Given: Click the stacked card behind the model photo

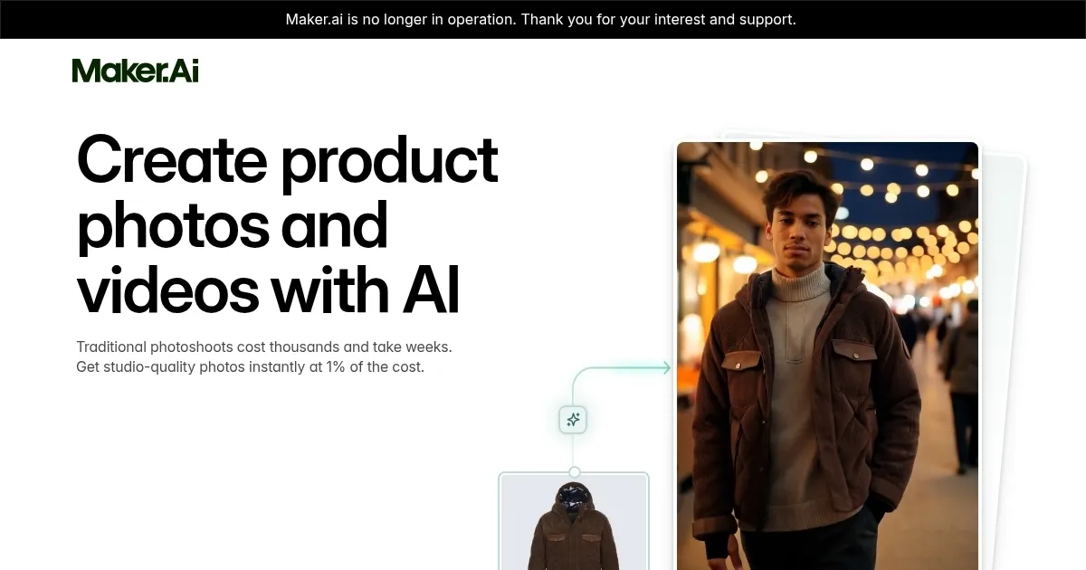Looking at the screenshot, I should point(1005,362).
